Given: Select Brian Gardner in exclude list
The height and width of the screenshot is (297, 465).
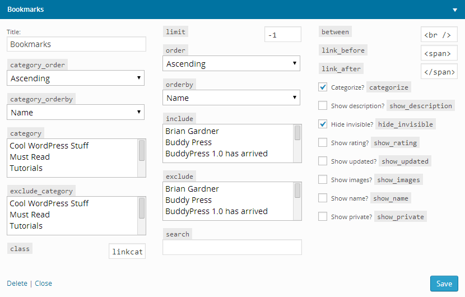Looking at the screenshot, I should click(192, 189).
